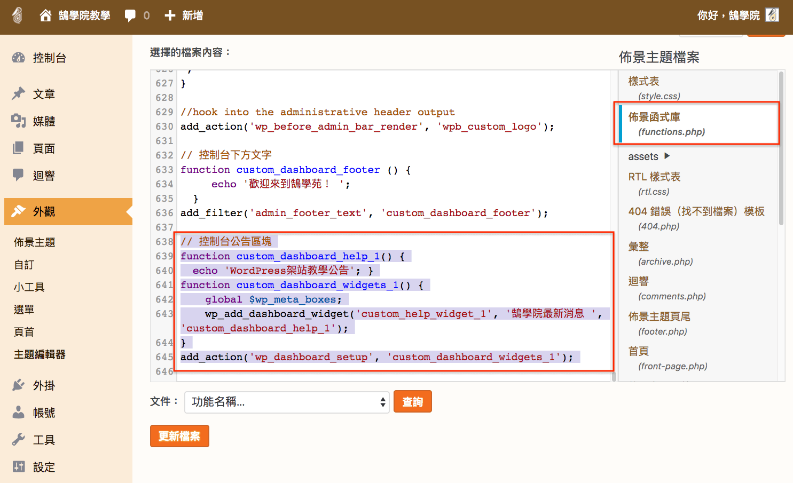Open 佈景主題頁尾 (footer.php) file
The height and width of the screenshot is (483, 793).
click(x=659, y=323)
